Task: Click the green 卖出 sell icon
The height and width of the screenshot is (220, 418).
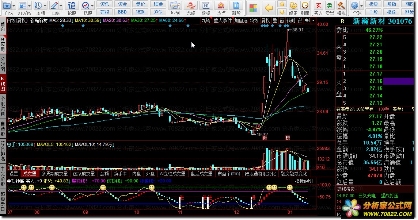Action: [x=330, y=5]
